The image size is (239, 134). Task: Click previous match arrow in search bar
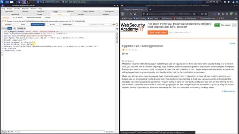(9, 132)
